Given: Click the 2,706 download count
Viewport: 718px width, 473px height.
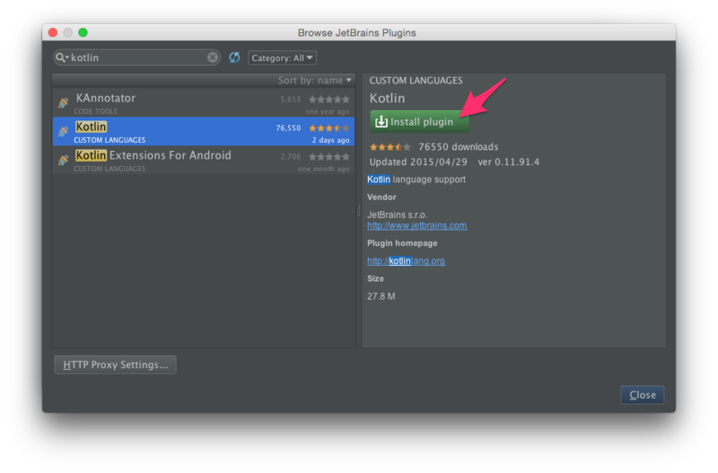Looking at the screenshot, I should [x=291, y=156].
